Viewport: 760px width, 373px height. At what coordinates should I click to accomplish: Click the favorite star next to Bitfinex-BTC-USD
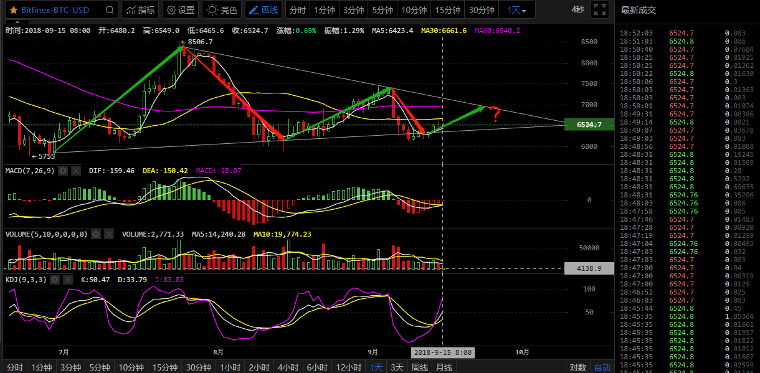click(x=13, y=11)
